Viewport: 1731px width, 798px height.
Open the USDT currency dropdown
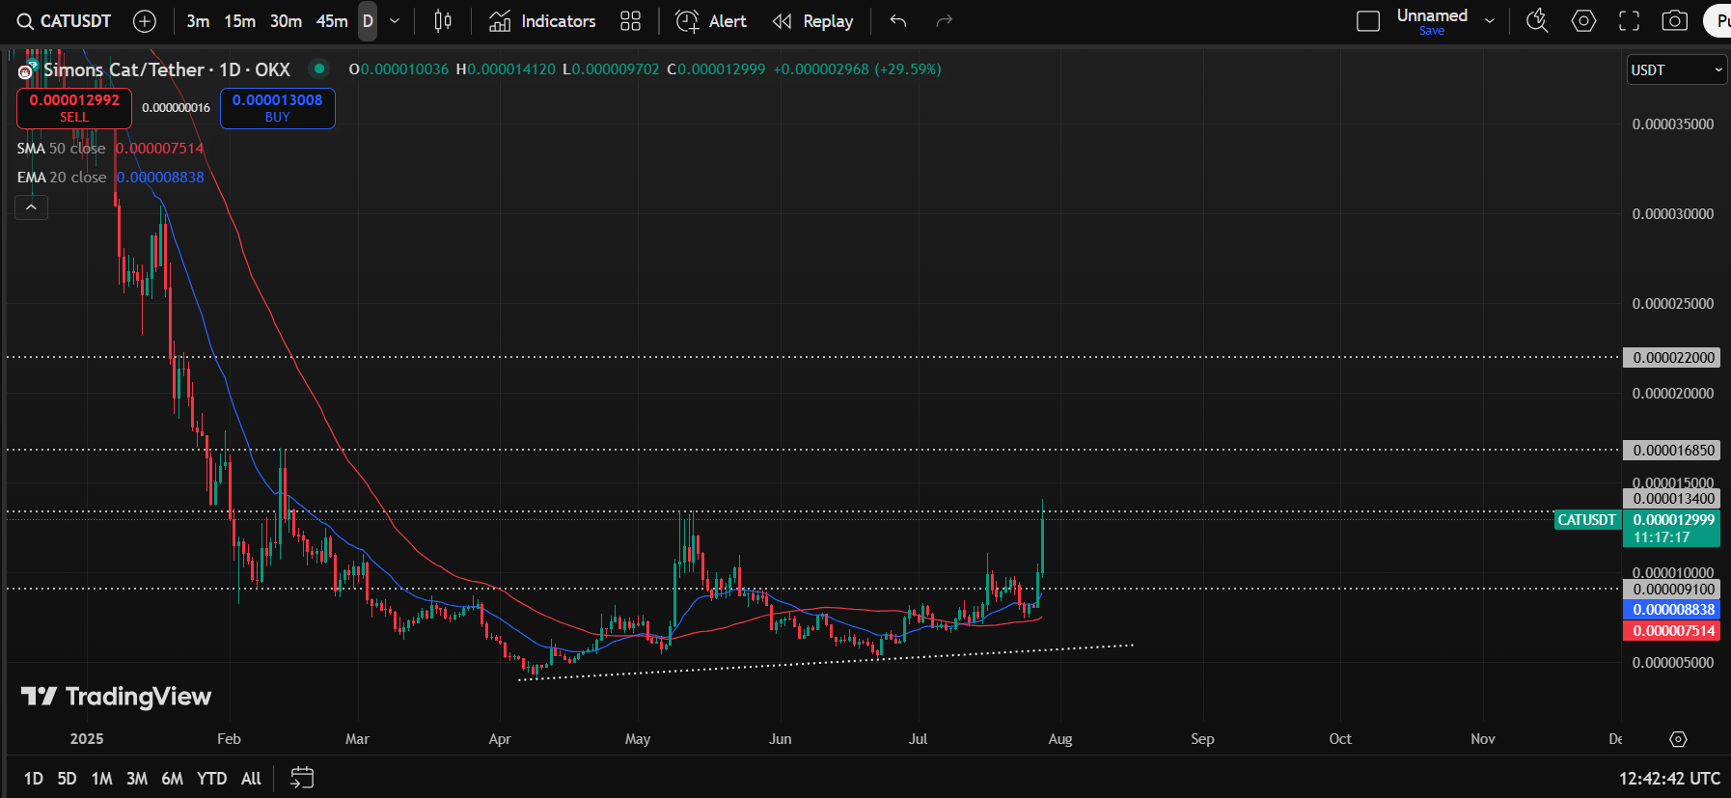1676,70
